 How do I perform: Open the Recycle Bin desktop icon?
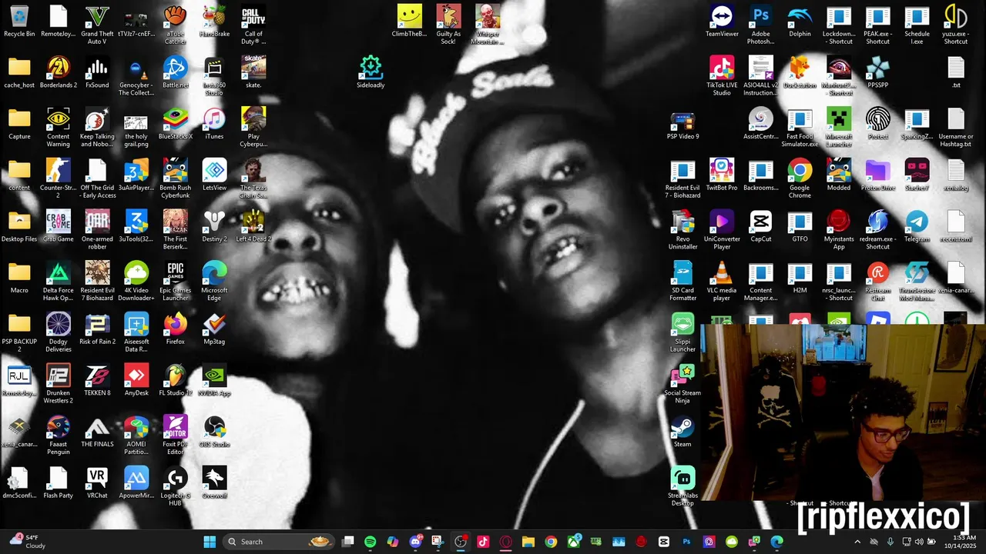[x=19, y=21]
